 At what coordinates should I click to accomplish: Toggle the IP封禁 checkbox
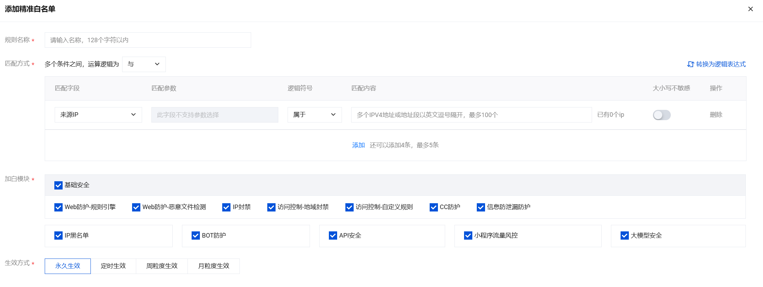(226, 207)
